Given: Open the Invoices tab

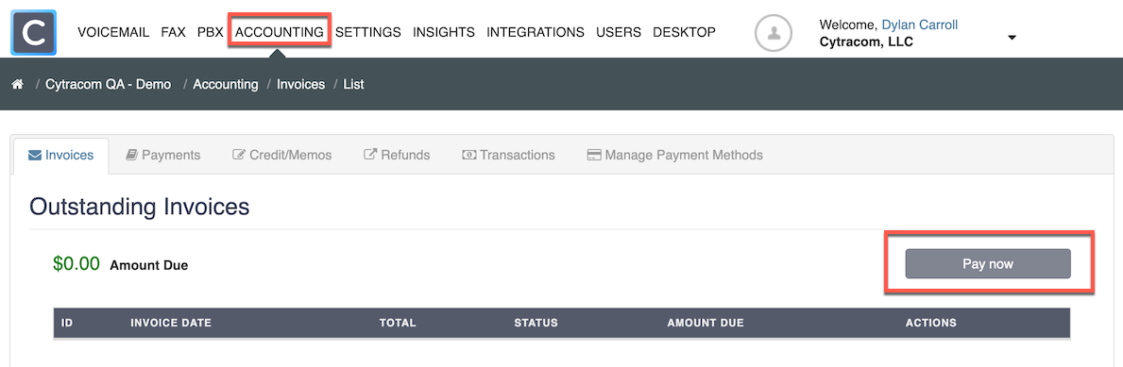Looking at the screenshot, I should coord(60,156).
